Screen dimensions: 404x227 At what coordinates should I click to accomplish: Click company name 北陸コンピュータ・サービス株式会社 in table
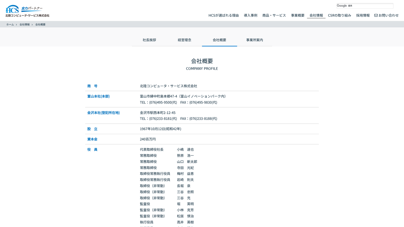(169, 86)
